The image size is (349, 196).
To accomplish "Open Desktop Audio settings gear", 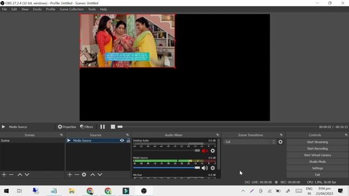I will click(x=213, y=151).
